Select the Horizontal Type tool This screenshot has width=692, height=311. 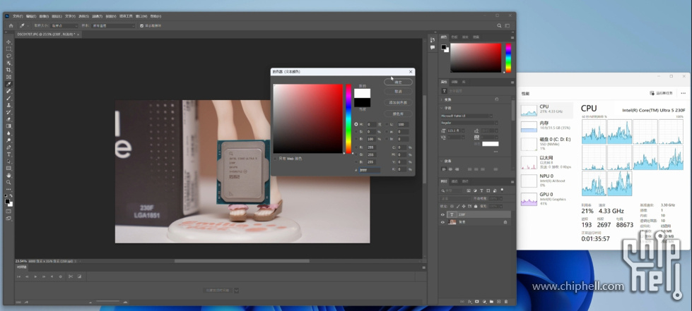[x=8, y=154]
